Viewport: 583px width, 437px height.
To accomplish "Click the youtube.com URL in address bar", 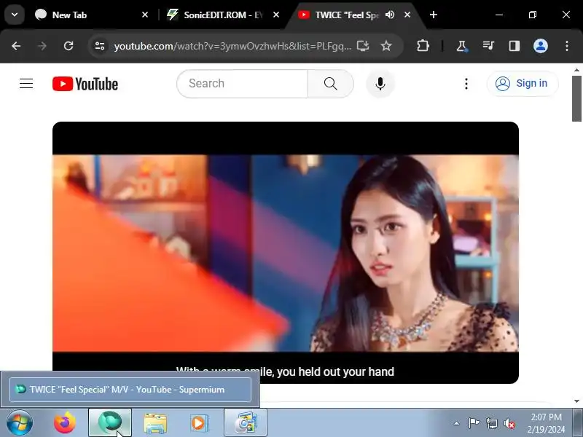I will click(232, 46).
